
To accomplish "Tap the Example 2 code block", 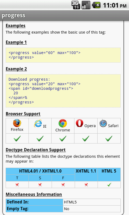I will (x=63, y=91).
